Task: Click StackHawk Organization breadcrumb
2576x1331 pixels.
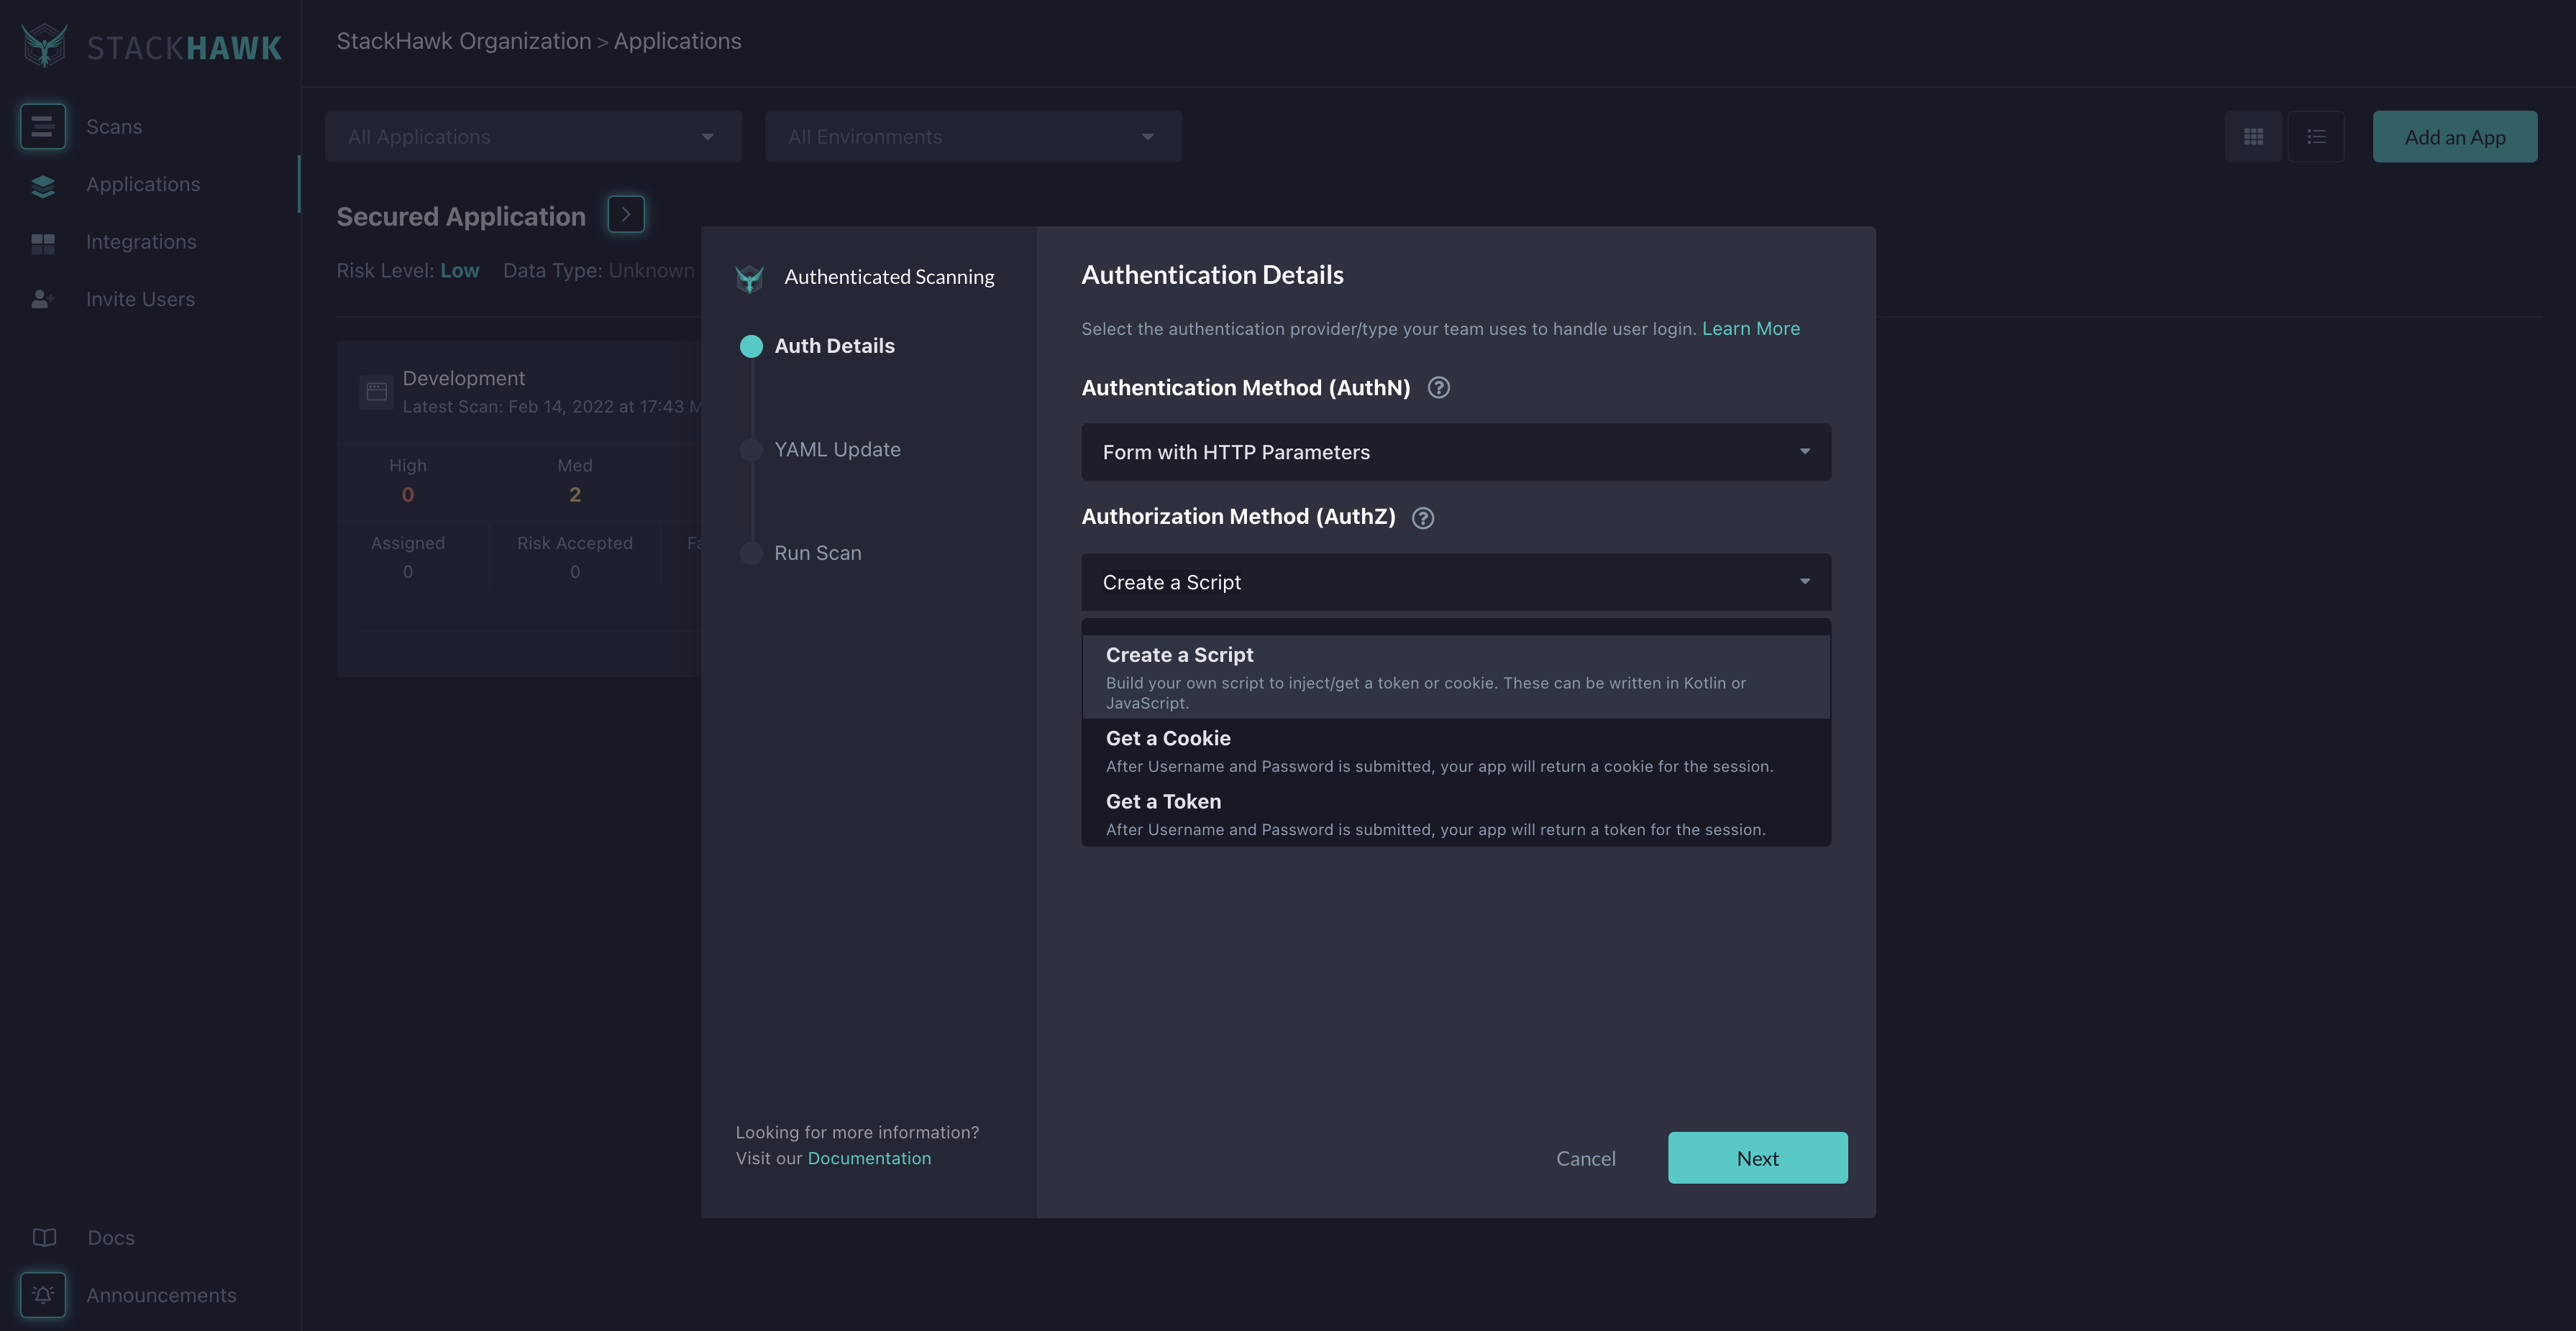Action: (464, 41)
